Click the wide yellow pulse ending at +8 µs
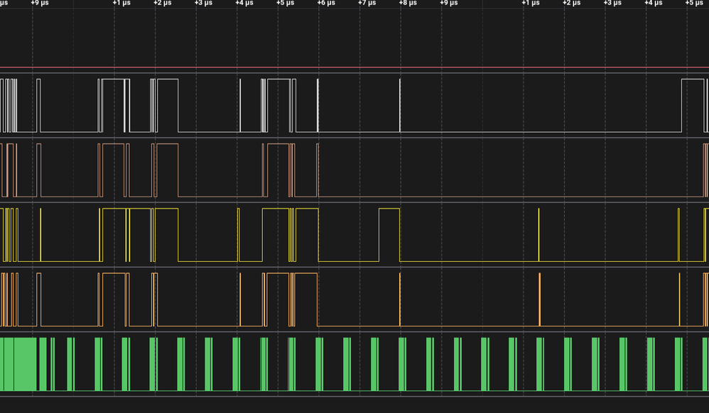This screenshot has height=413, width=709. coord(389,235)
